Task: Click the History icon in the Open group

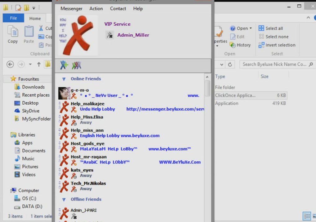Action: pyautogui.click(x=232, y=45)
